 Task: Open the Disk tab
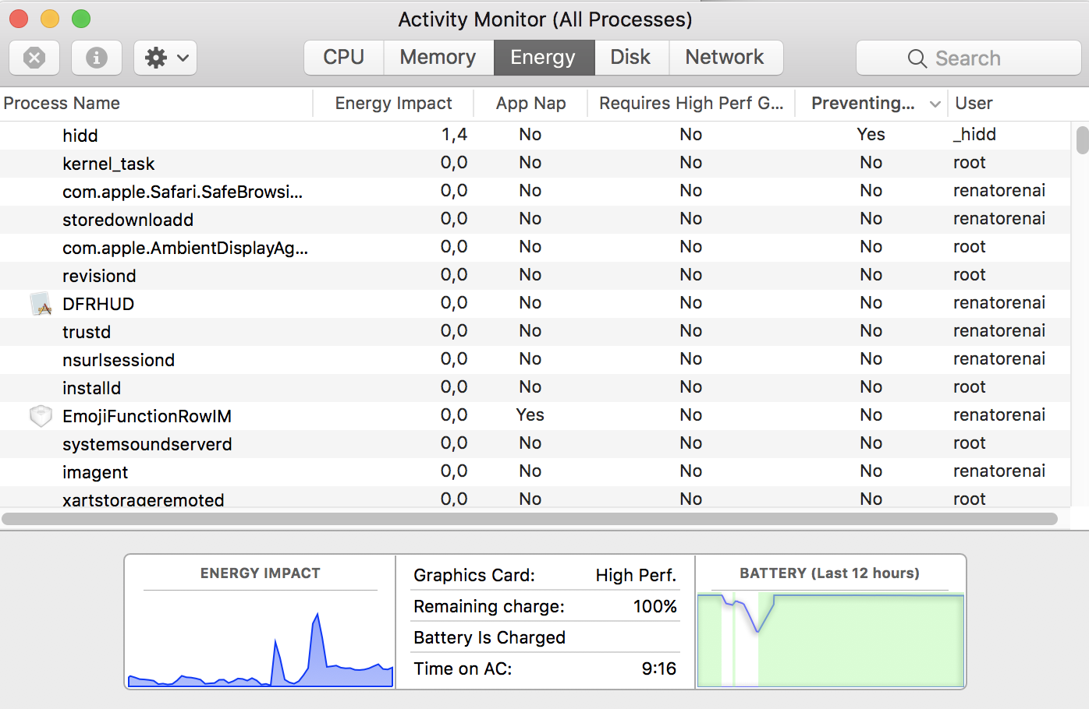[630, 58]
